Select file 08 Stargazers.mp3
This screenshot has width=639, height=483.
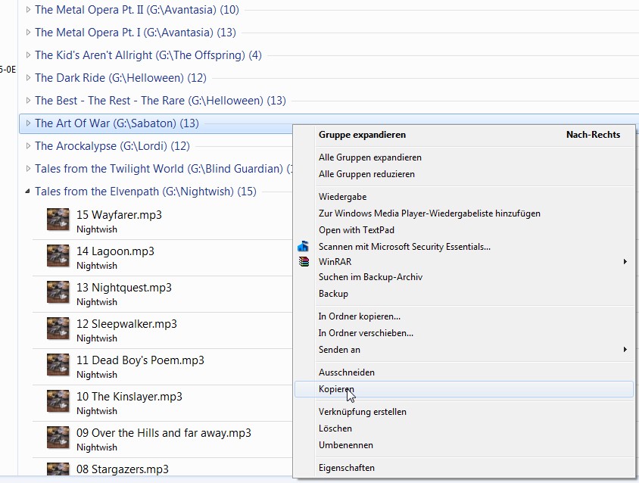[x=122, y=469]
